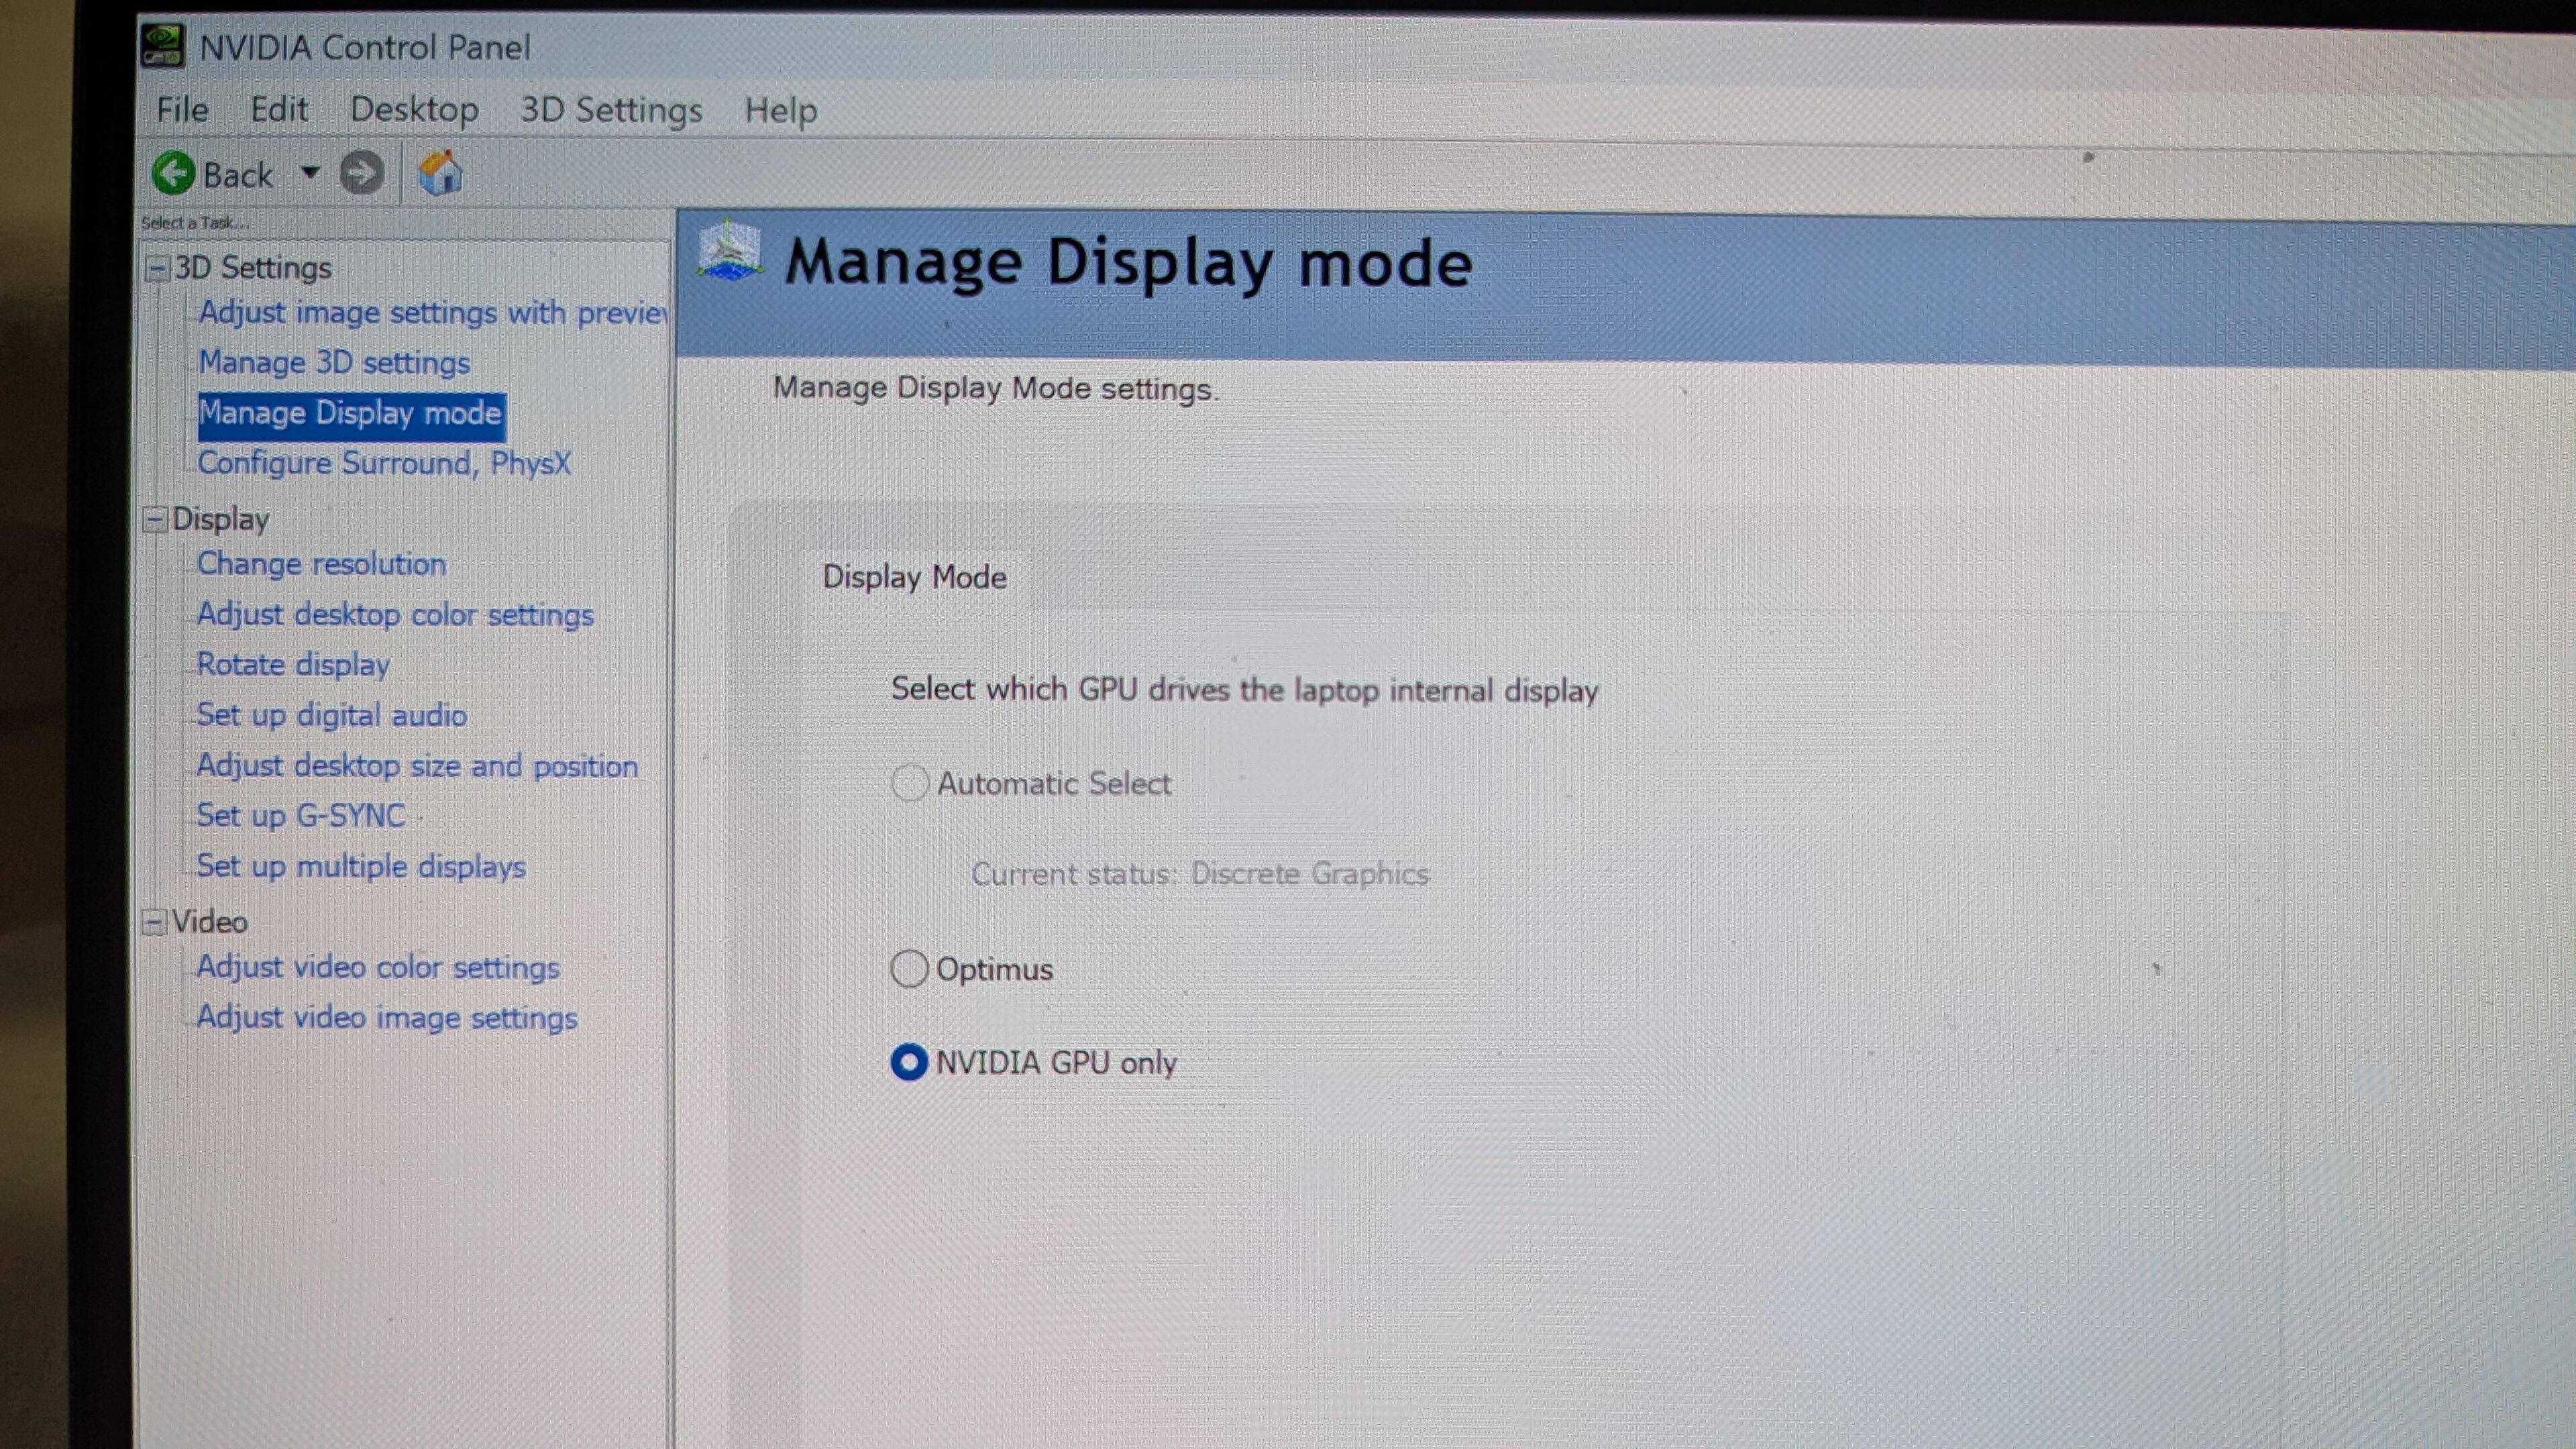Screen dimensions: 2576x1449
Task: Open Manage 3D settings task
Action: [334, 362]
